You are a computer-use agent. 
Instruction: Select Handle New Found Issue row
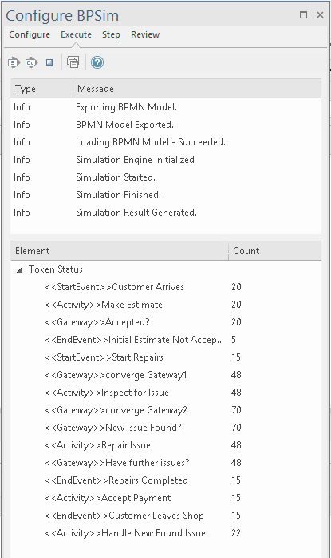pos(166,533)
